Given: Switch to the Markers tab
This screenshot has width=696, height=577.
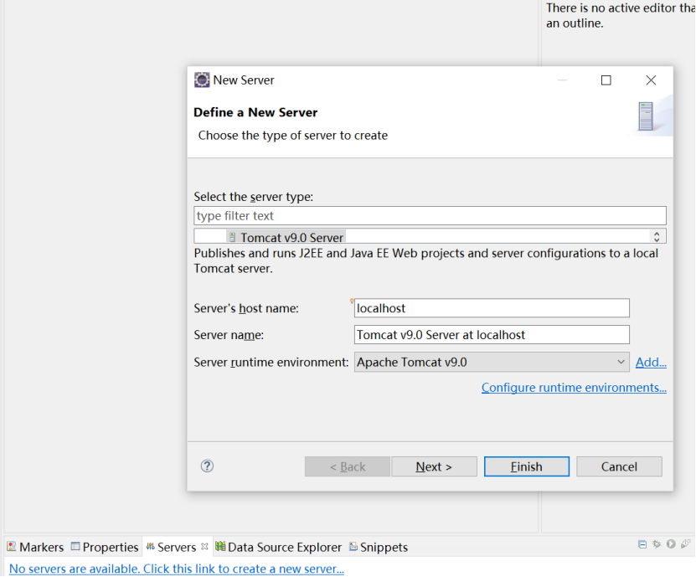Looking at the screenshot, I should pyautogui.click(x=35, y=547).
